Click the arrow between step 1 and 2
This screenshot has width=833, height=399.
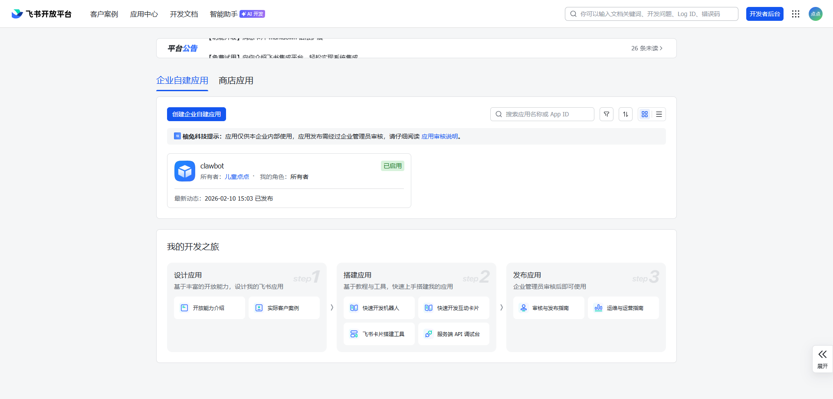point(332,307)
